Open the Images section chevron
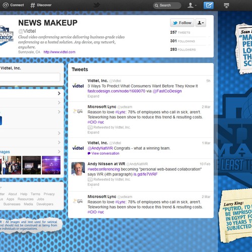252x252 pixels. (x=59, y=152)
